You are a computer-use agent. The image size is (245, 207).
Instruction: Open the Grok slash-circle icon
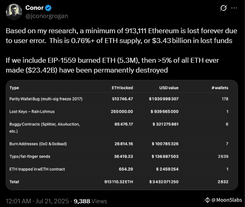tap(223, 8)
